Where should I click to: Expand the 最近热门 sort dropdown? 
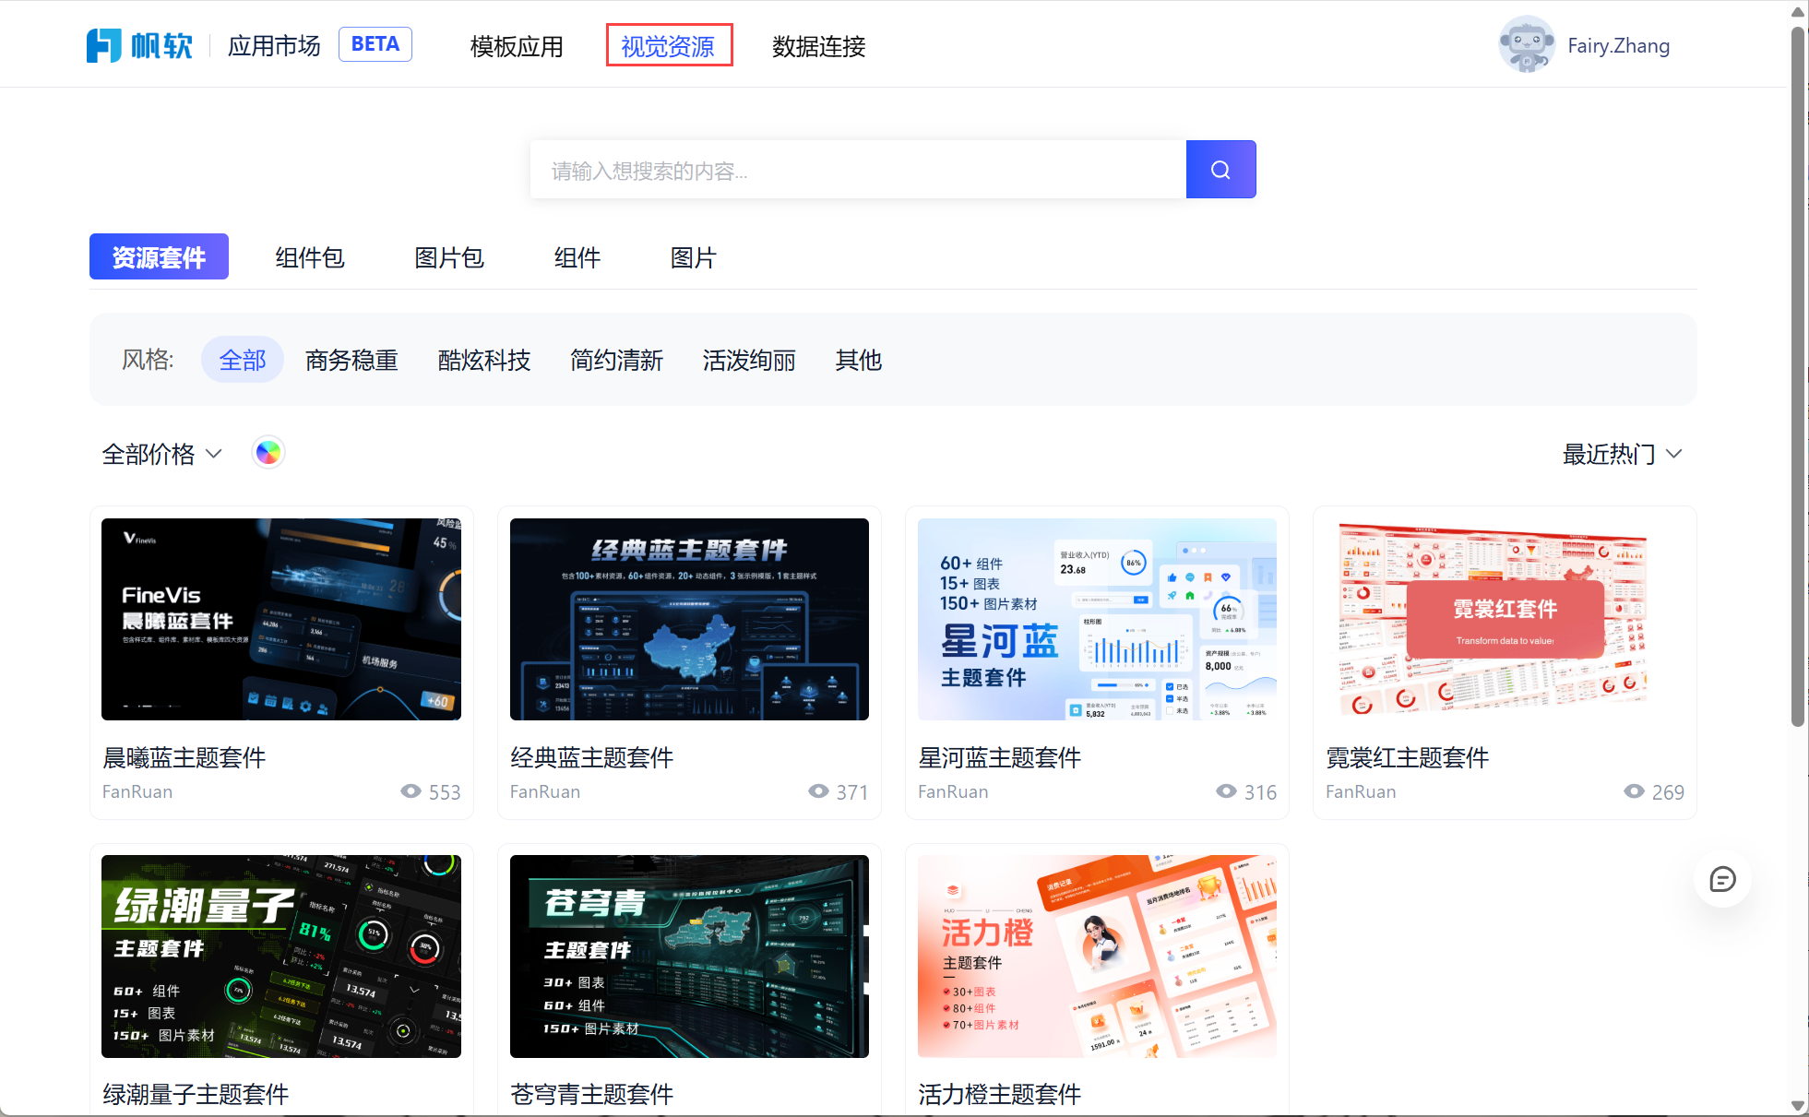point(1622,454)
